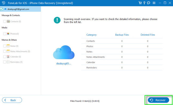Click the Deleted Files column header
The height and width of the screenshot is (105, 173).
[148, 35]
